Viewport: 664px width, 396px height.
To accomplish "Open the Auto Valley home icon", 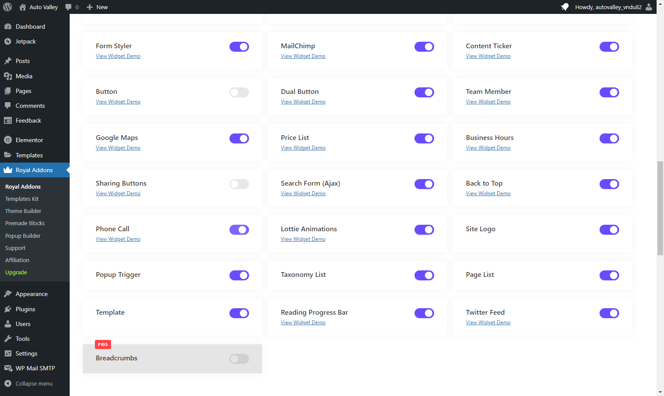I will point(23,7).
